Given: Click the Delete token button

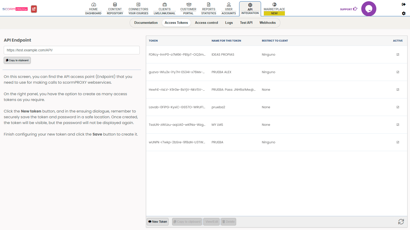Looking at the screenshot, I should point(228,222).
